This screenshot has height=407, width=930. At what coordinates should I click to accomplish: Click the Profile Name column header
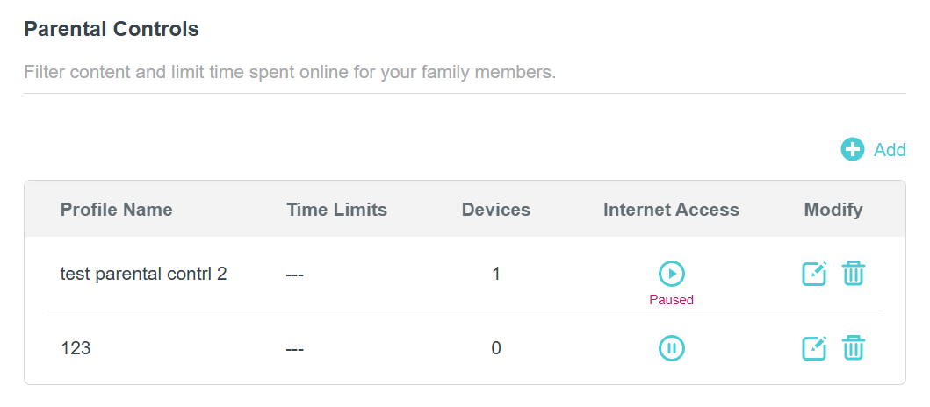click(116, 210)
